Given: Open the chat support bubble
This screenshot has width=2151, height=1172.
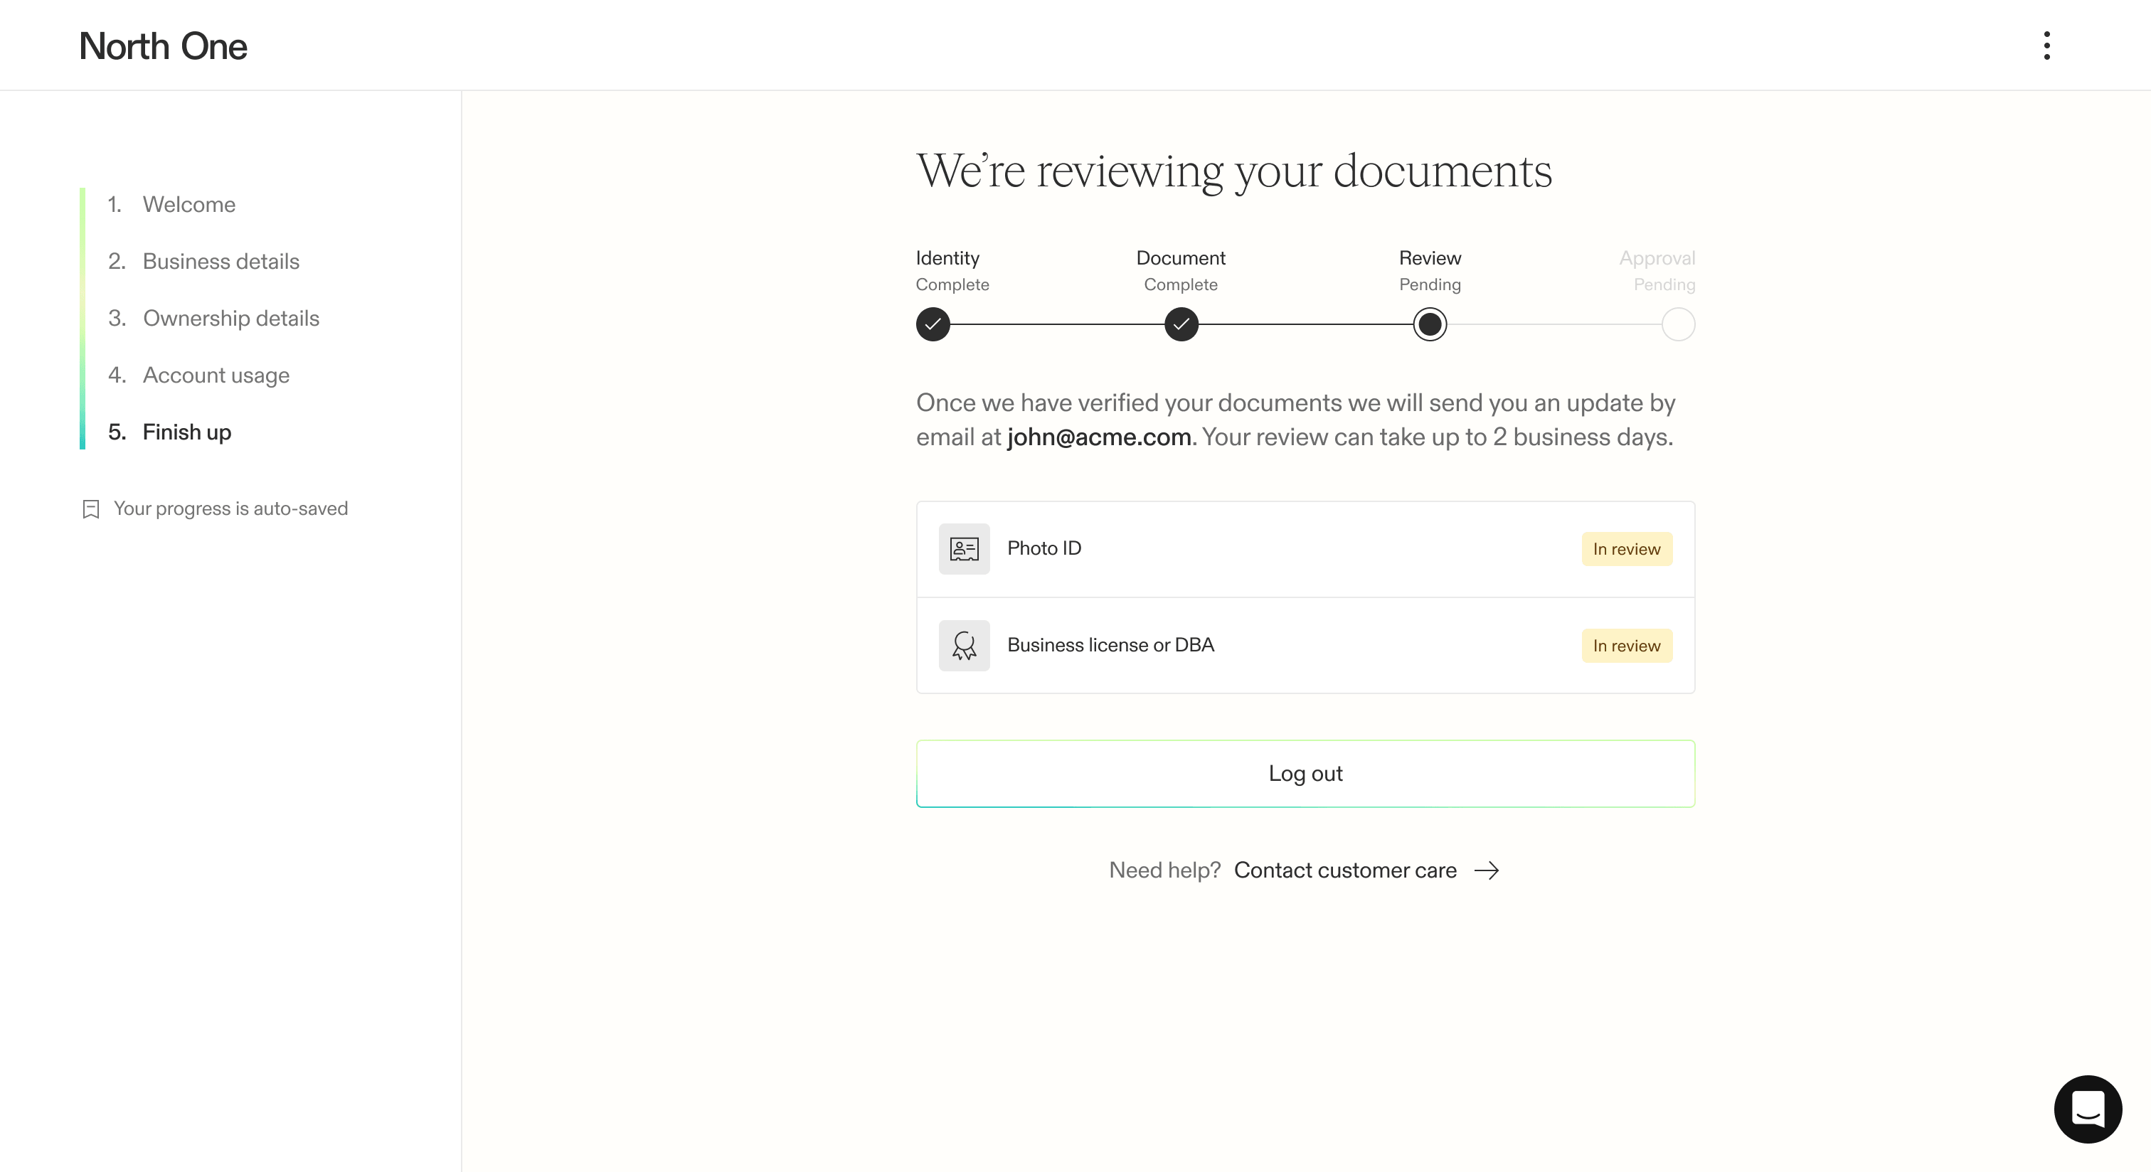Looking at the screenshot, I should [2088, 1109].
